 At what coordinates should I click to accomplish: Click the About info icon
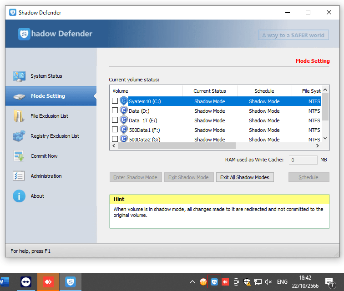click(x=19, y=196)
